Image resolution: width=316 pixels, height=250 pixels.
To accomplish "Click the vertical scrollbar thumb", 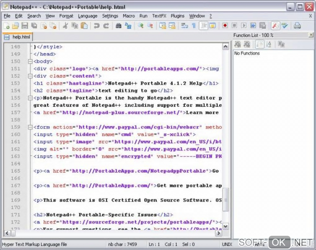I will tap(226, 200).
